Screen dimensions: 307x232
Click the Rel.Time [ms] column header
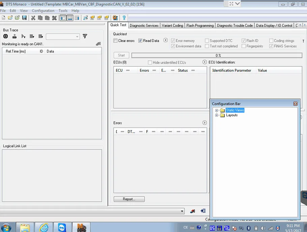click(x=16, y=51)
